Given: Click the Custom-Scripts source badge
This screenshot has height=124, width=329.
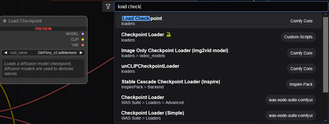Looking at the screenshot, I should (x=298, y=37).
